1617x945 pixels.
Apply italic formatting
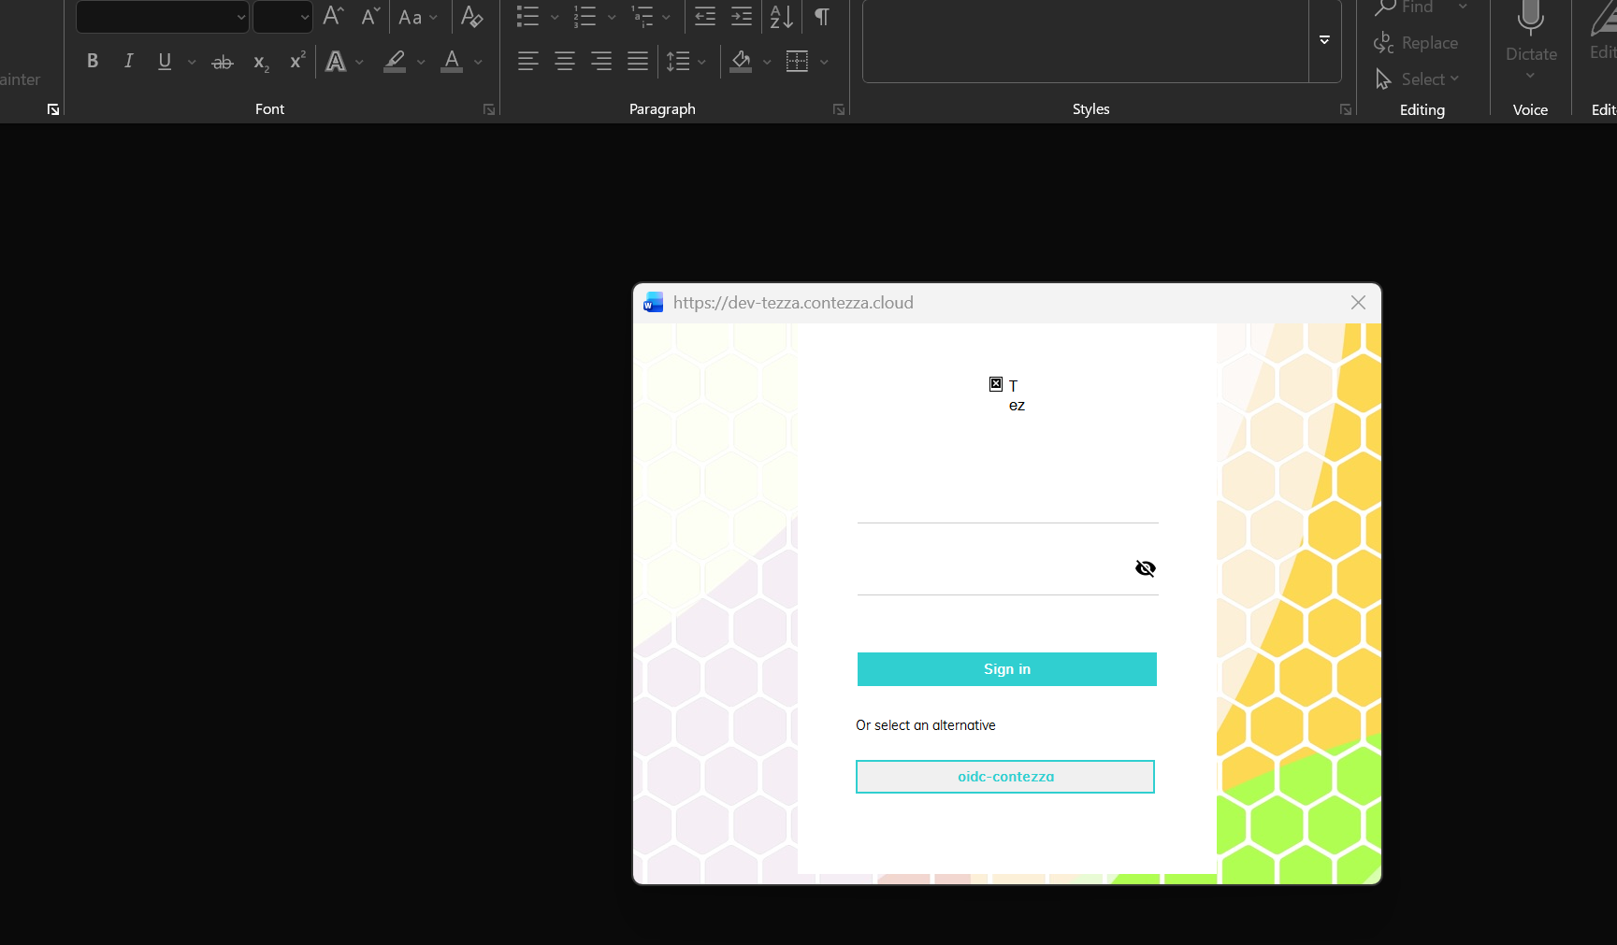point(128,62)
